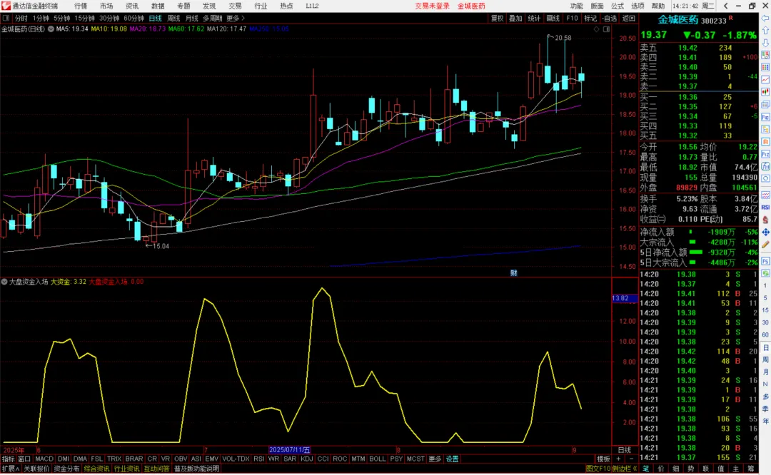771x475 pixels.
Task: Open the 画线 drawing tools
Action: click(553, 18)
